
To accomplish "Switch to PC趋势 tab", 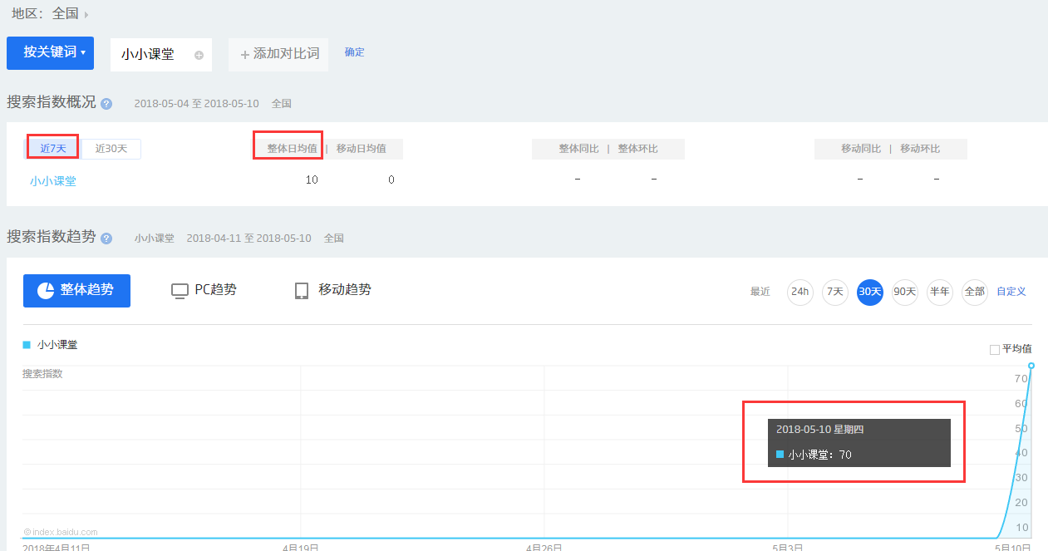I will [x=204, y=290].
